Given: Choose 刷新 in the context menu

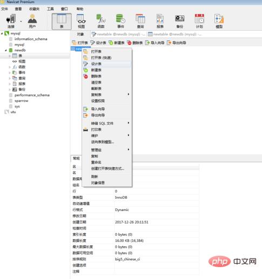Looking at the screenshot, I should (x=107, y=177).
